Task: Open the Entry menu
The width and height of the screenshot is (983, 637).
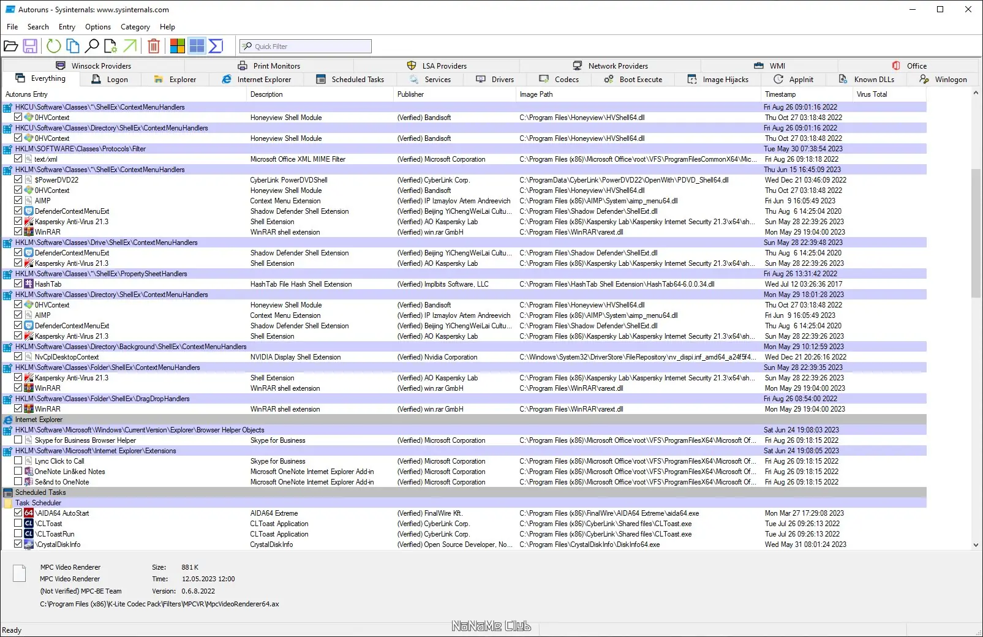Action: [x=67, y=27]
